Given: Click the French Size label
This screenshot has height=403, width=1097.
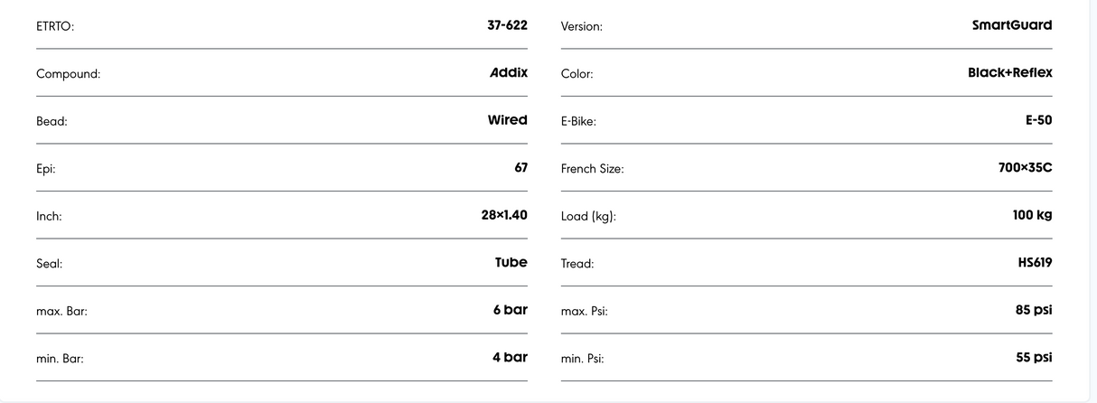Looking at the screenshot, I should (x=592, y=169).
